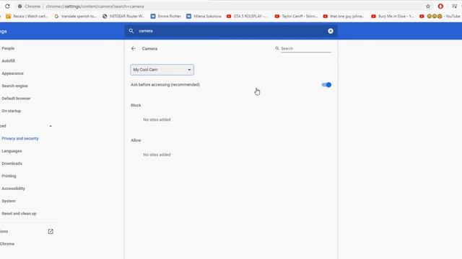Open Reset and clean up section

19,214
